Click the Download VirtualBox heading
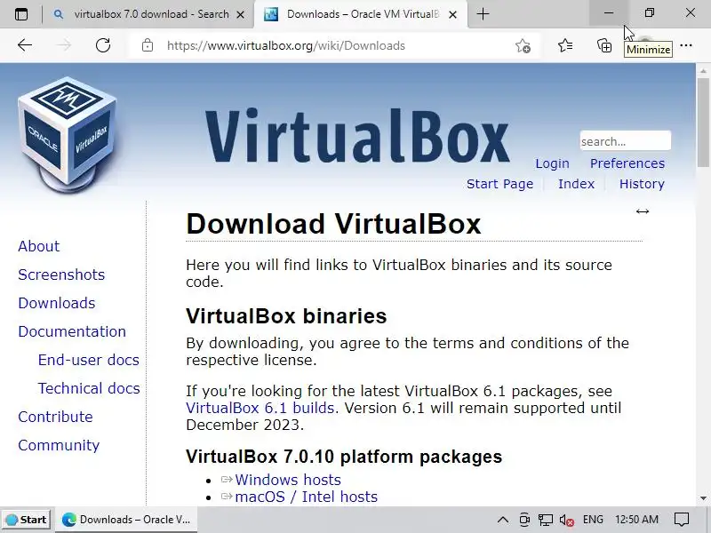711x533 pixels. pos(333,224)
